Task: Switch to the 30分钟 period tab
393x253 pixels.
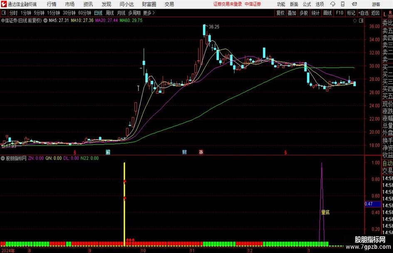Action: [x=69, y=13]
